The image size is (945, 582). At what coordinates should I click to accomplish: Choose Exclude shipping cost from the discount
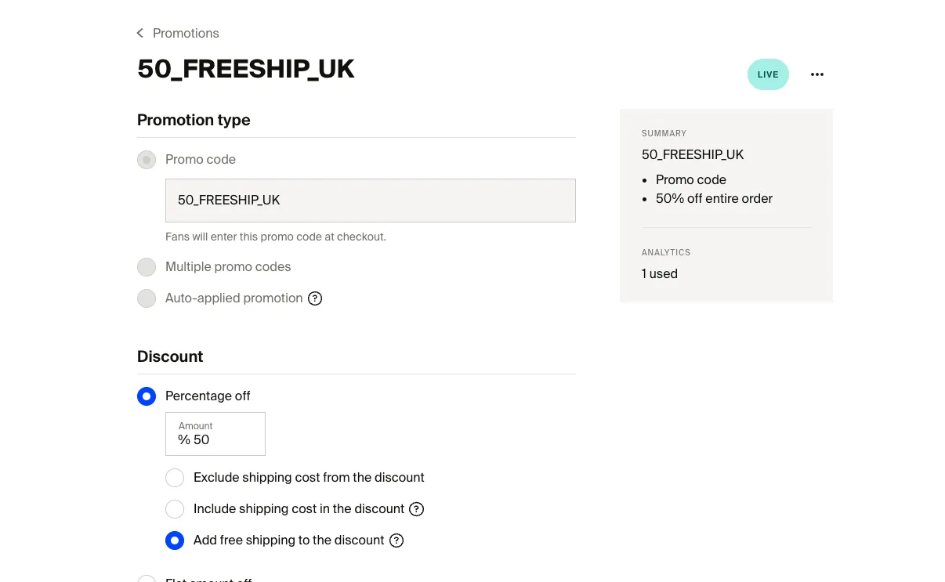click(x=175, y=478)
